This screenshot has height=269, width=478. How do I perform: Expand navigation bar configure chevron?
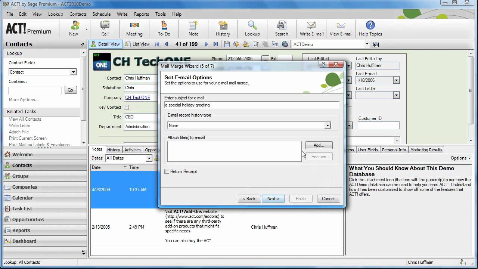(83, 251)
